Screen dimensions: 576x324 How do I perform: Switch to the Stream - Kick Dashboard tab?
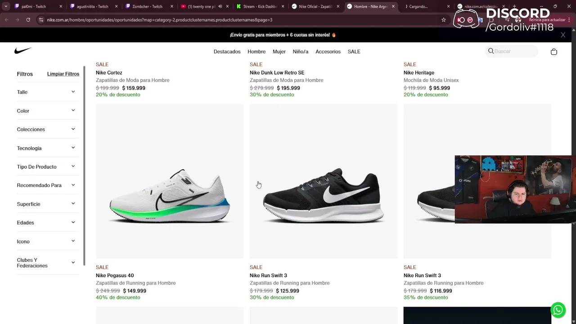point(256,7)
